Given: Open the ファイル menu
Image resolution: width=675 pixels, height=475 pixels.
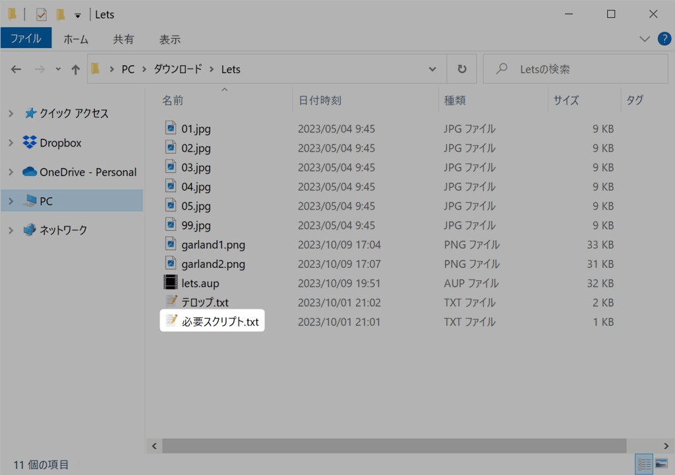Looking at the screenshot, I should click(26, 38).
